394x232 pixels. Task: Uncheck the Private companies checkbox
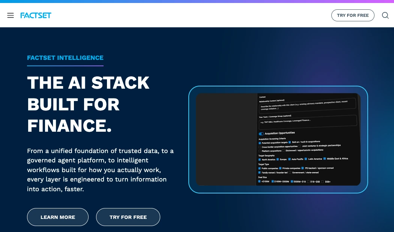coord(280,168)
